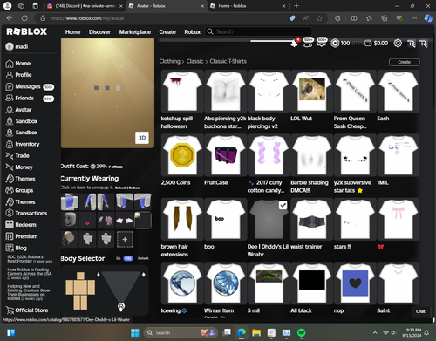Click the add item plus slot
Screen dimensions: 436x341
[x=125, y=239]
